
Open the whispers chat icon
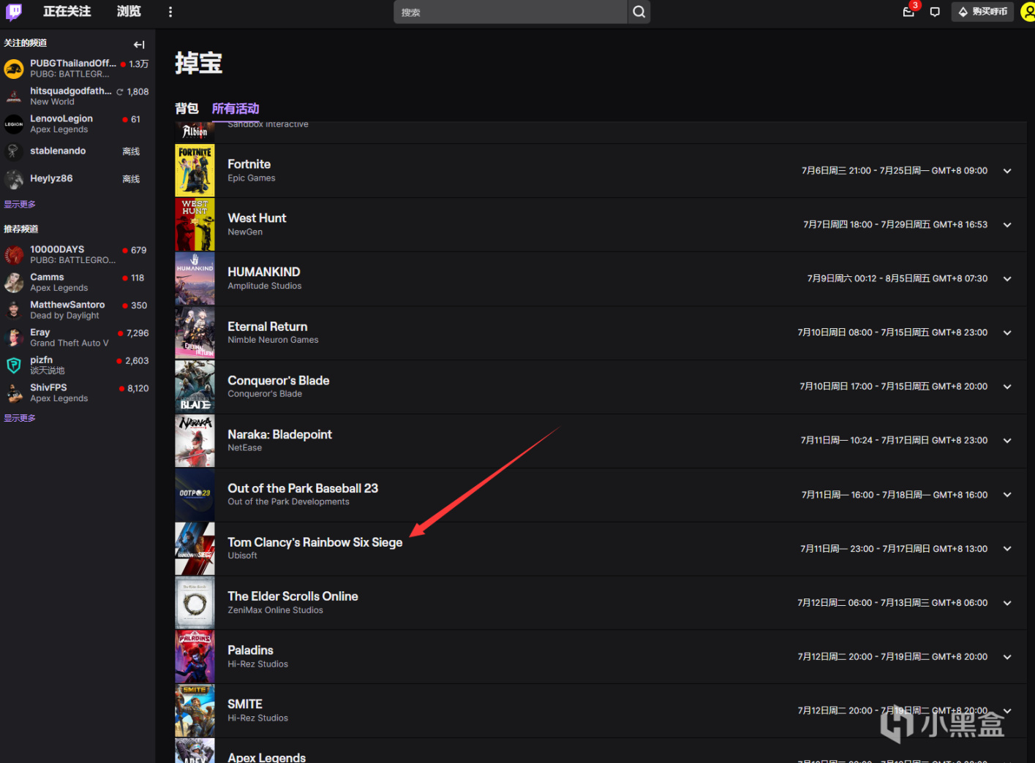[935, 12]
